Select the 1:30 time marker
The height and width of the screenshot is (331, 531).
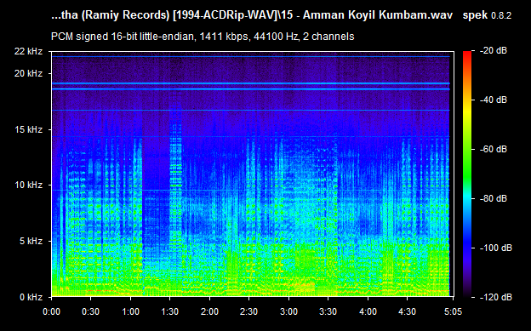click(x=170, y=311)
